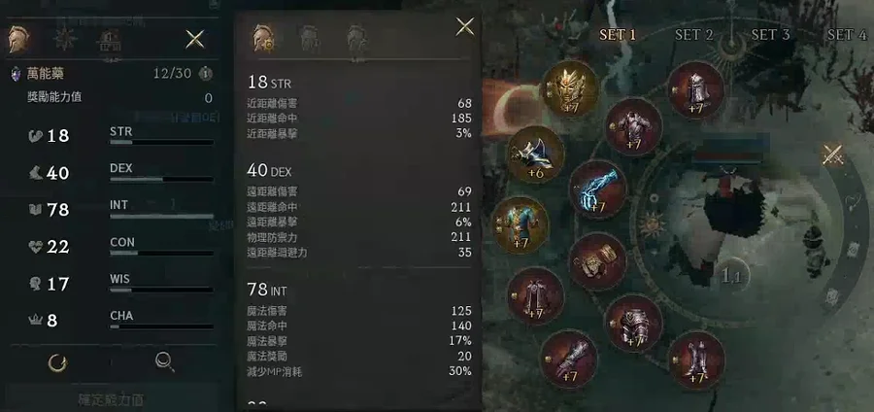Select third helmet tab in detail panel
Image resolution: width=874 pixels, height=412 pixels.
356,38
